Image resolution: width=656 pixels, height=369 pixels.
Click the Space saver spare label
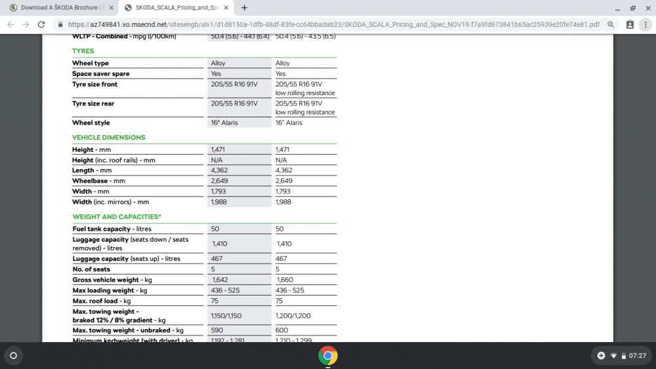pyautogui.click(x=101, y=73)
